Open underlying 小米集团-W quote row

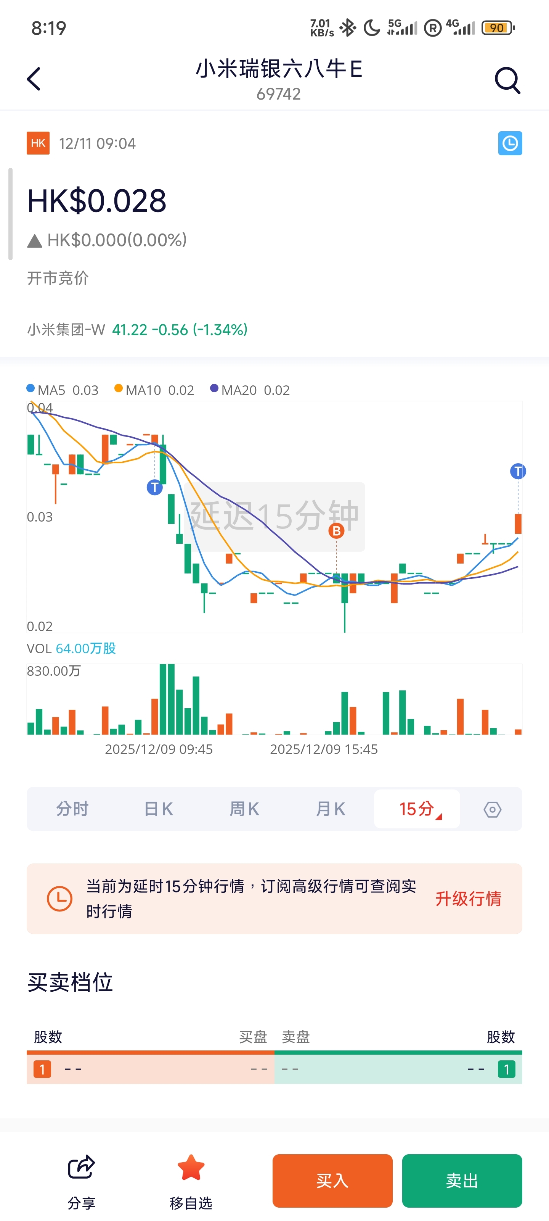click(x=137, y=329)
